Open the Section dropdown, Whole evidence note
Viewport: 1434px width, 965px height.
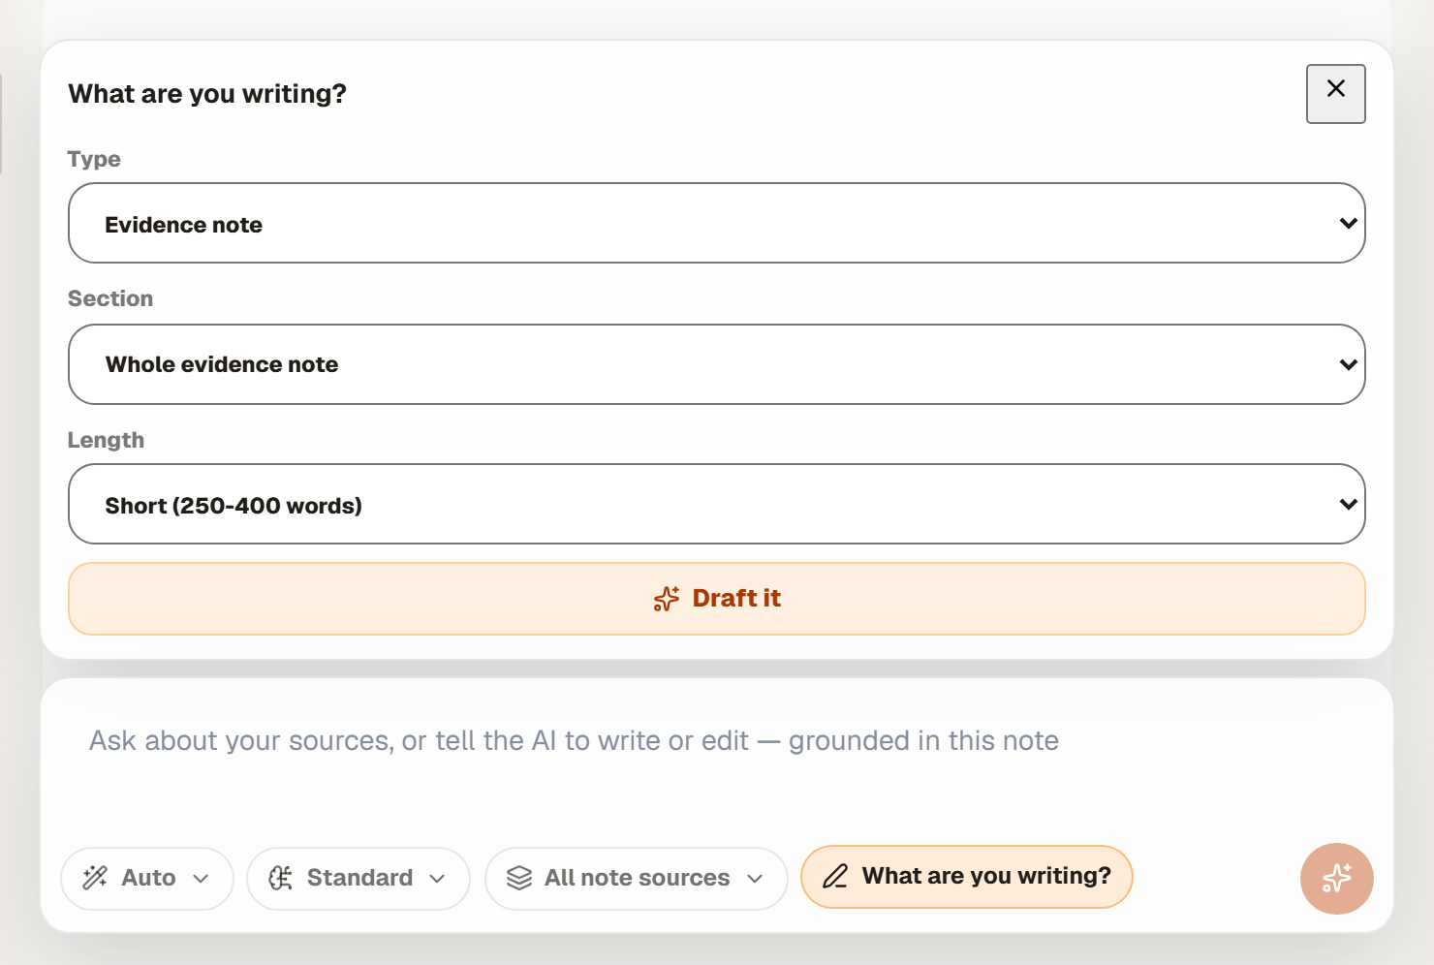click(716, 364)
